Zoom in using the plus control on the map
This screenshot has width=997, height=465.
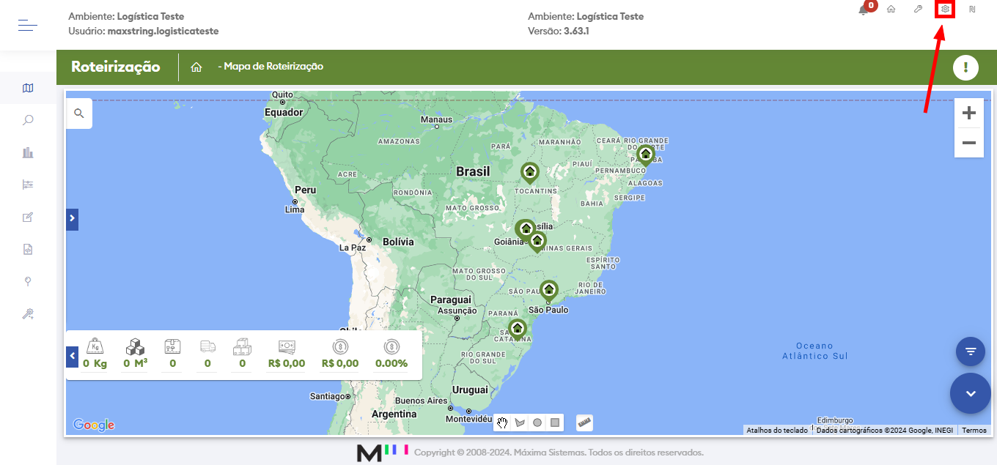[968, 112]
